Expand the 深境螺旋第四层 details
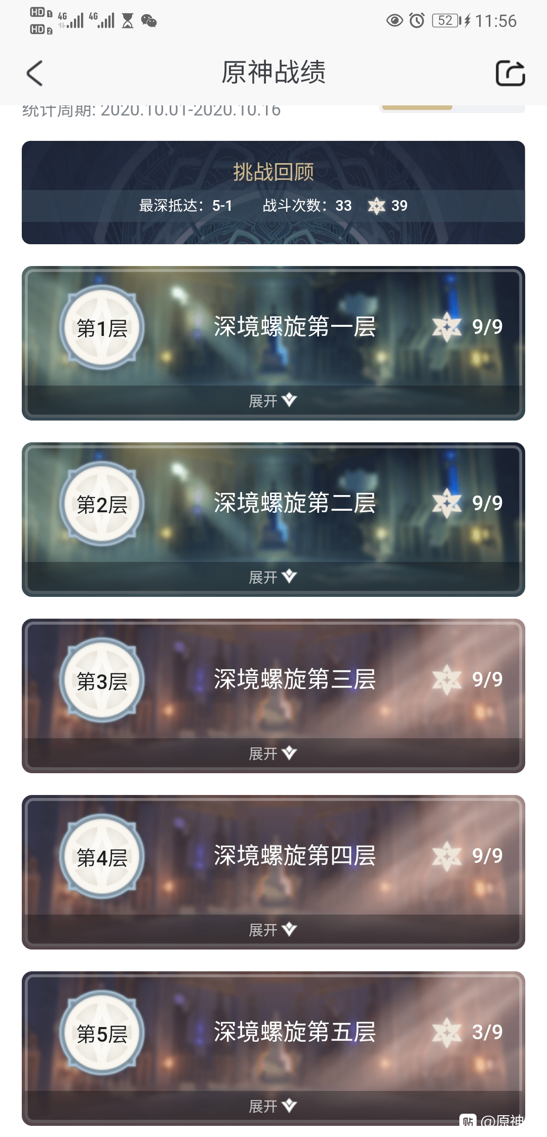 [x=273, y=929]
